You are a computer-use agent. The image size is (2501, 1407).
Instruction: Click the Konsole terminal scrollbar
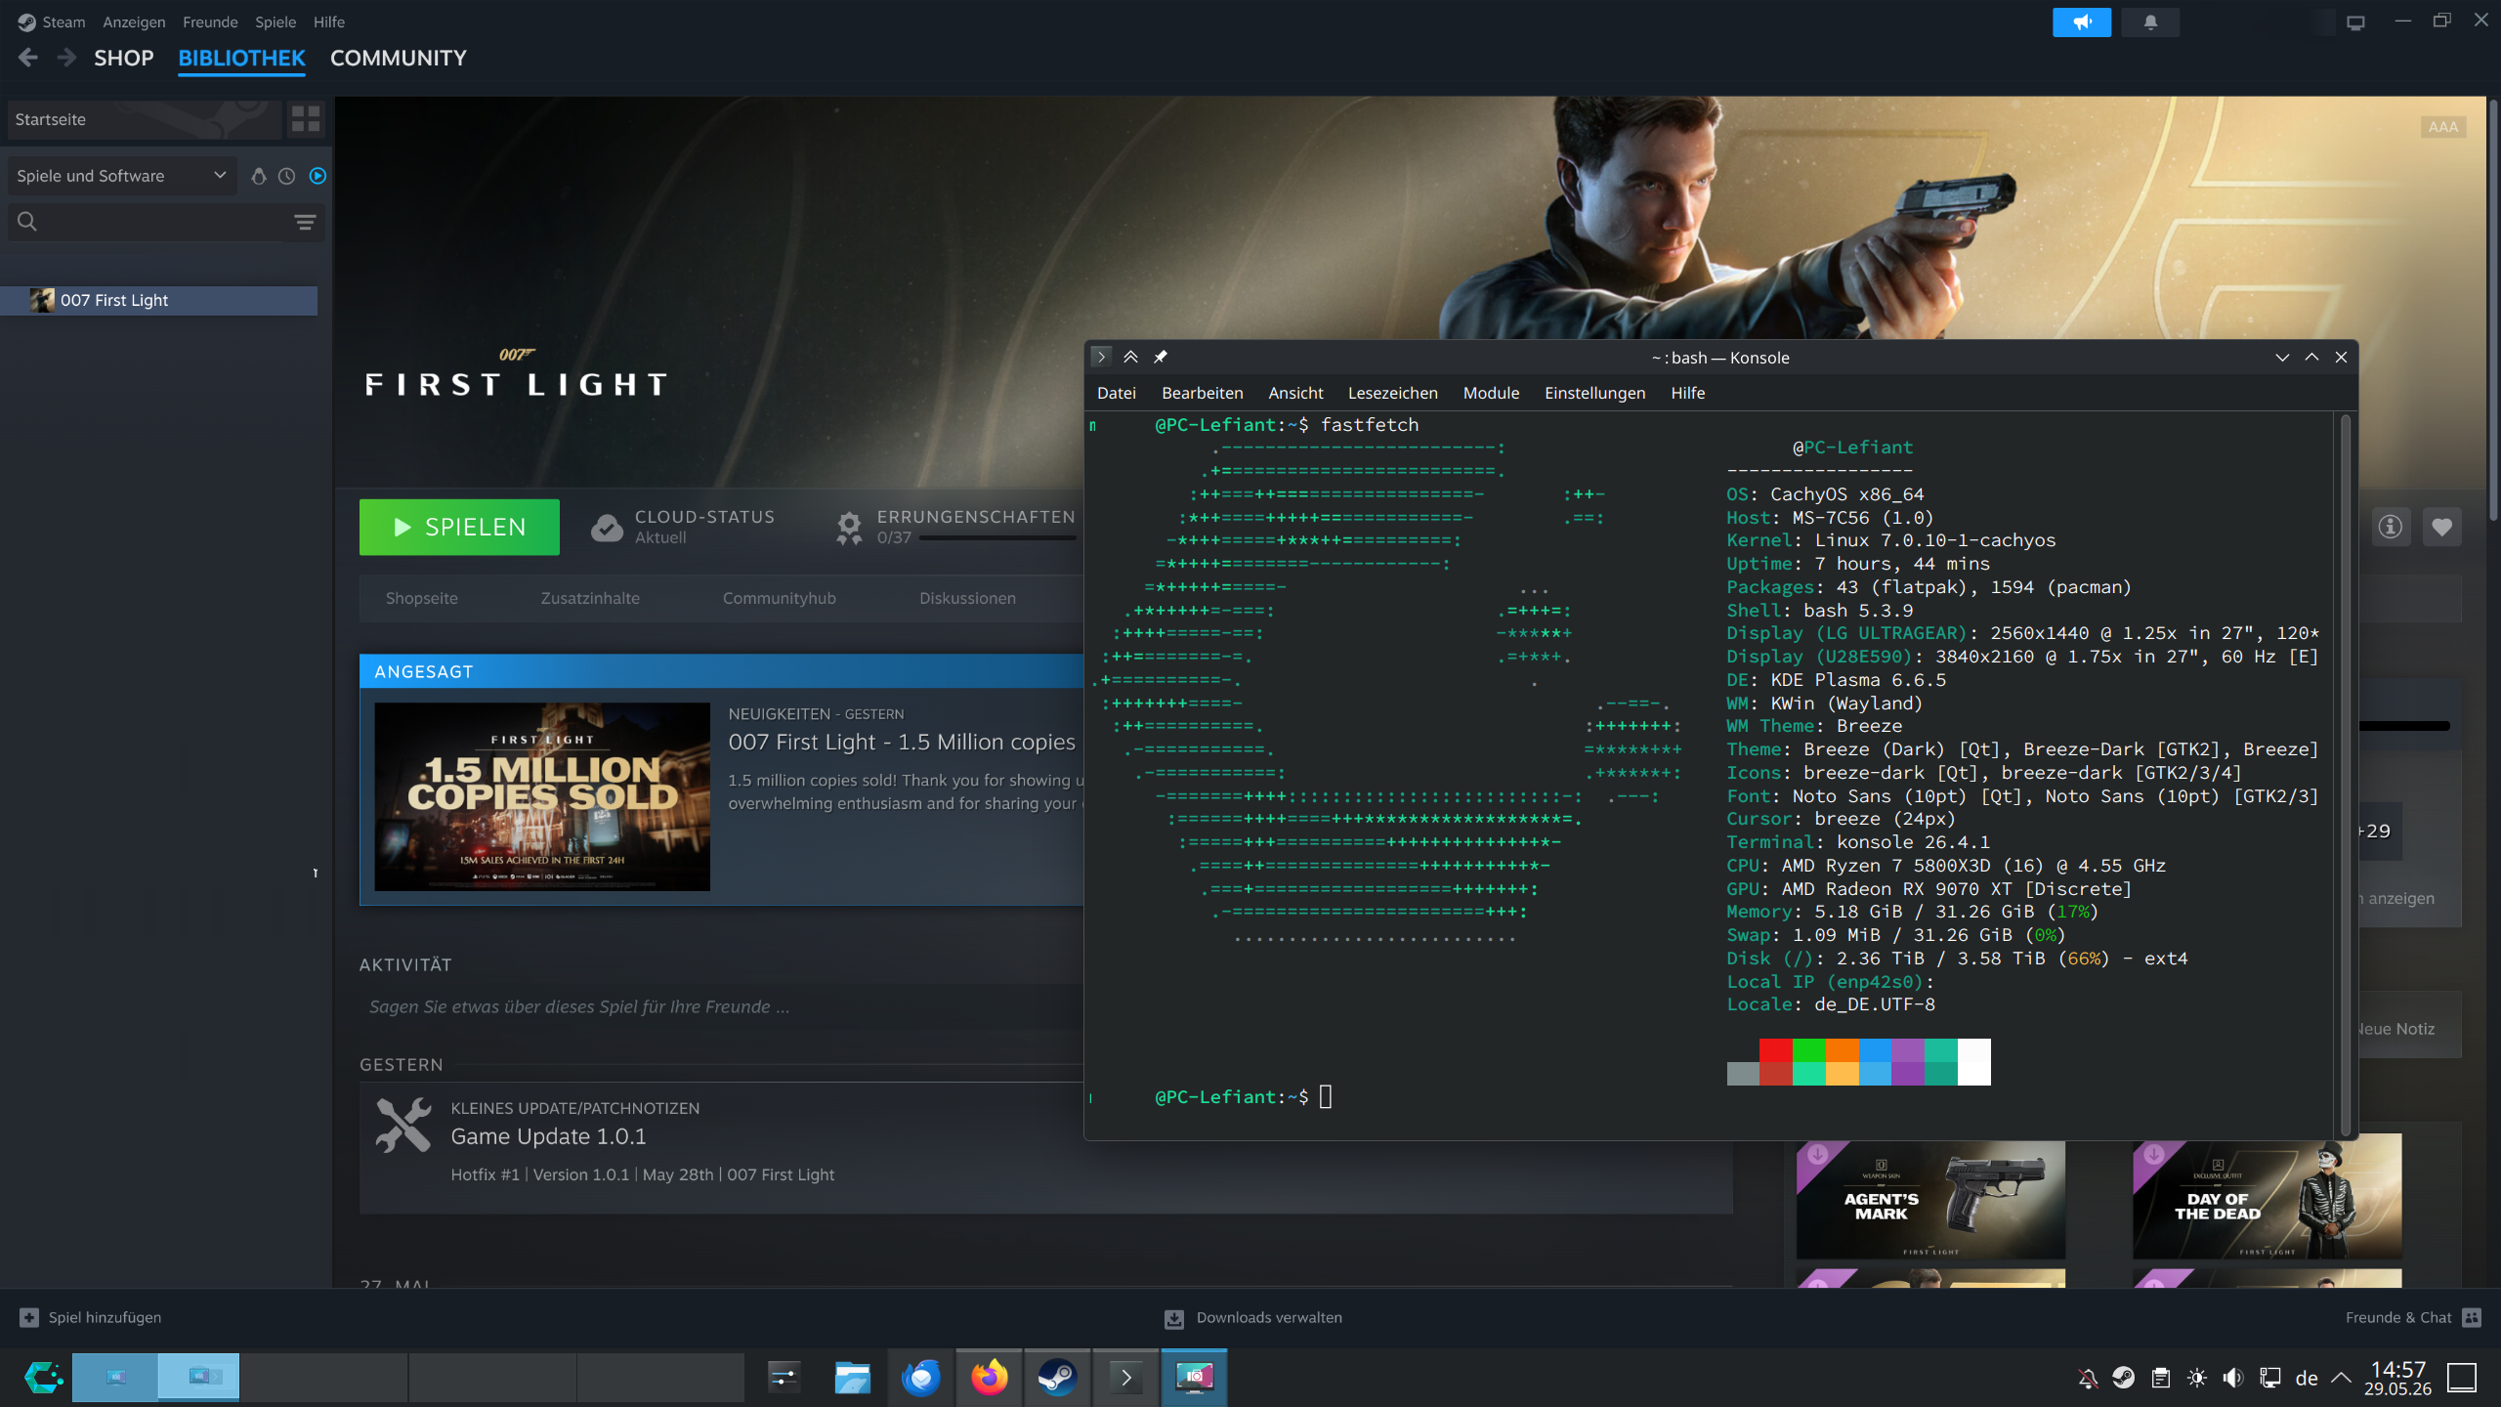click(x=2345, y=775)
